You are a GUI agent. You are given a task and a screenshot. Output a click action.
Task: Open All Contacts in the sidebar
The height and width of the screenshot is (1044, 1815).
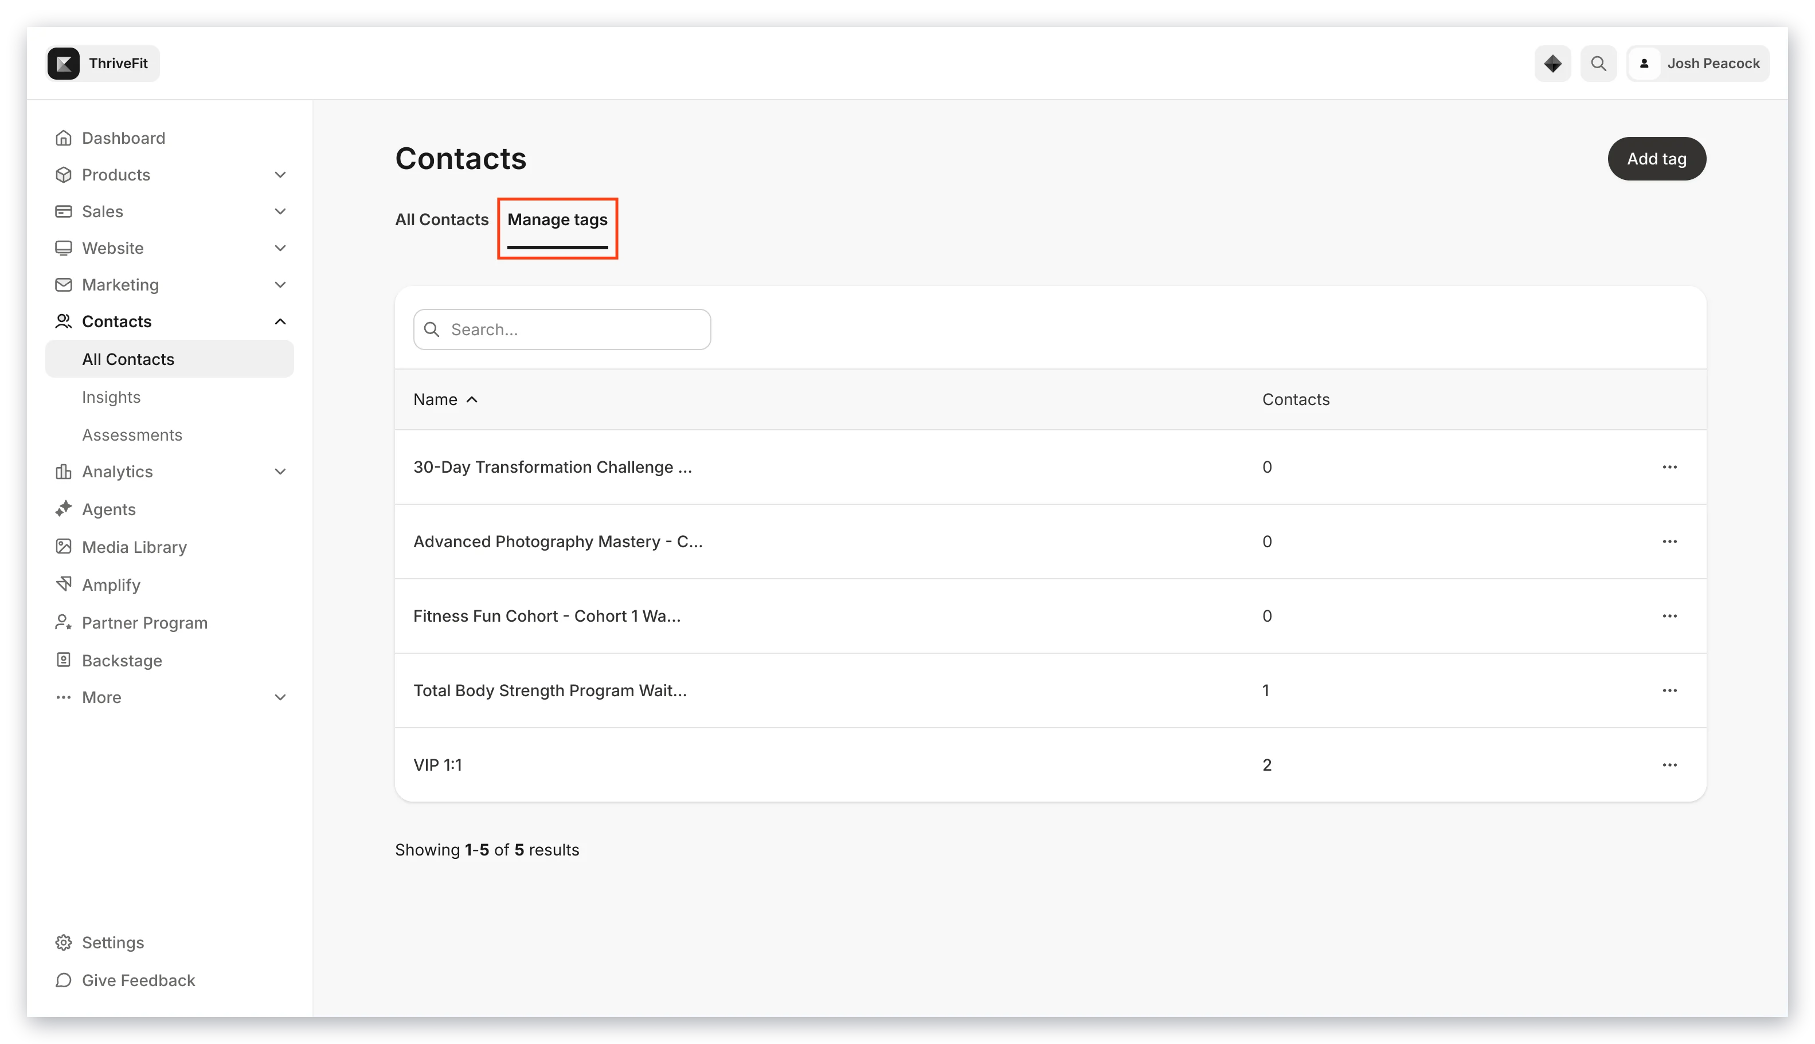[x=169, y=359]
